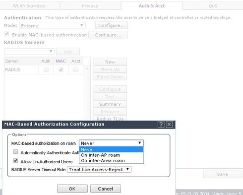The width and height of the screenshot is (243, 195).
Task: Go to the QoS tab
Action: [x=213, y=6]
